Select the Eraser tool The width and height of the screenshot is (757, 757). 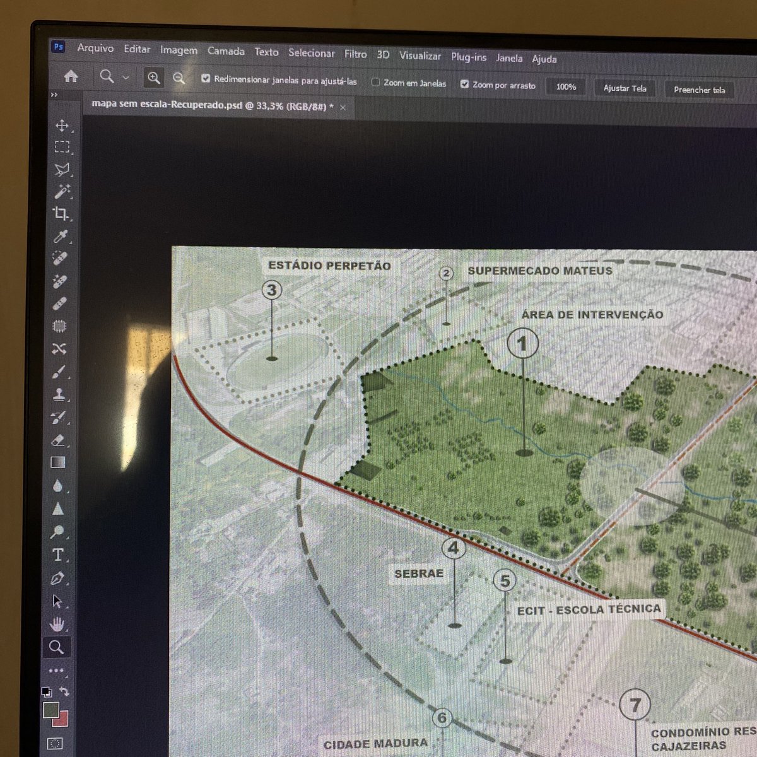58,440
